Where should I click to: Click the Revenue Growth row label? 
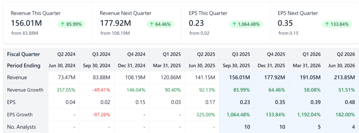click(x=25, y=90)
